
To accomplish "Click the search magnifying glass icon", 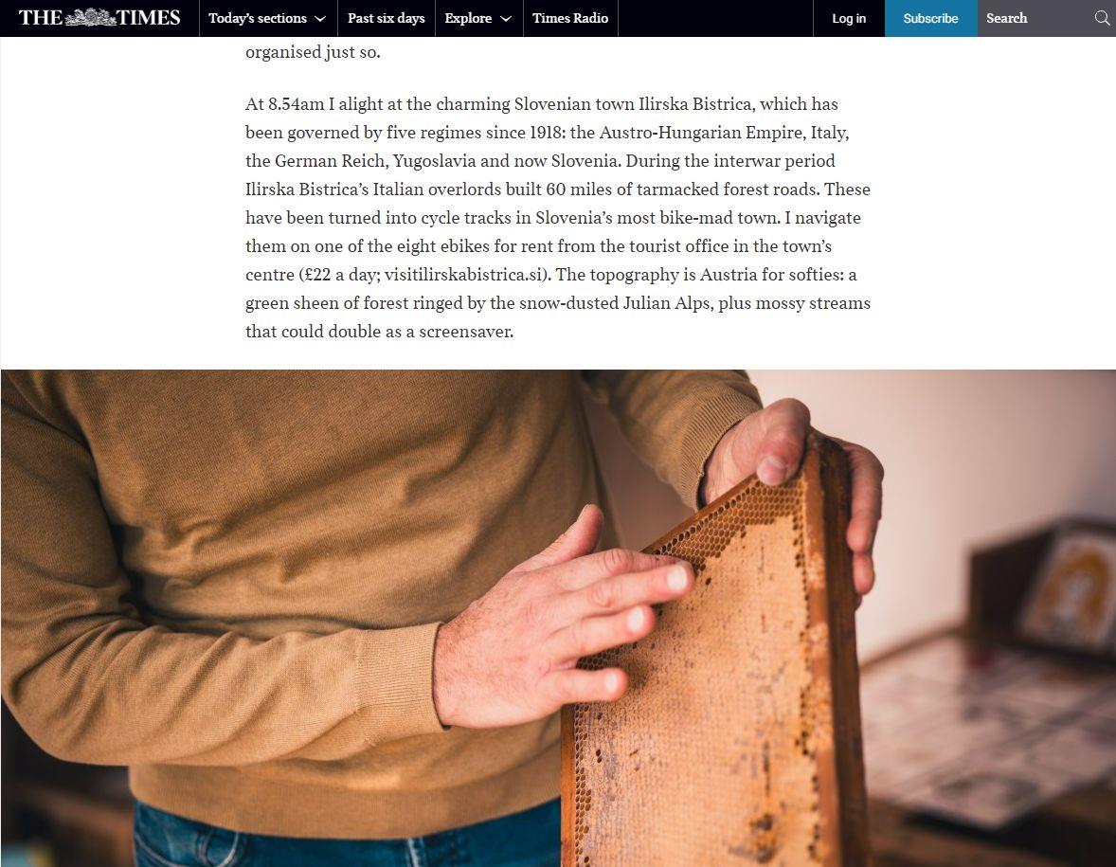I will 1102,19.
